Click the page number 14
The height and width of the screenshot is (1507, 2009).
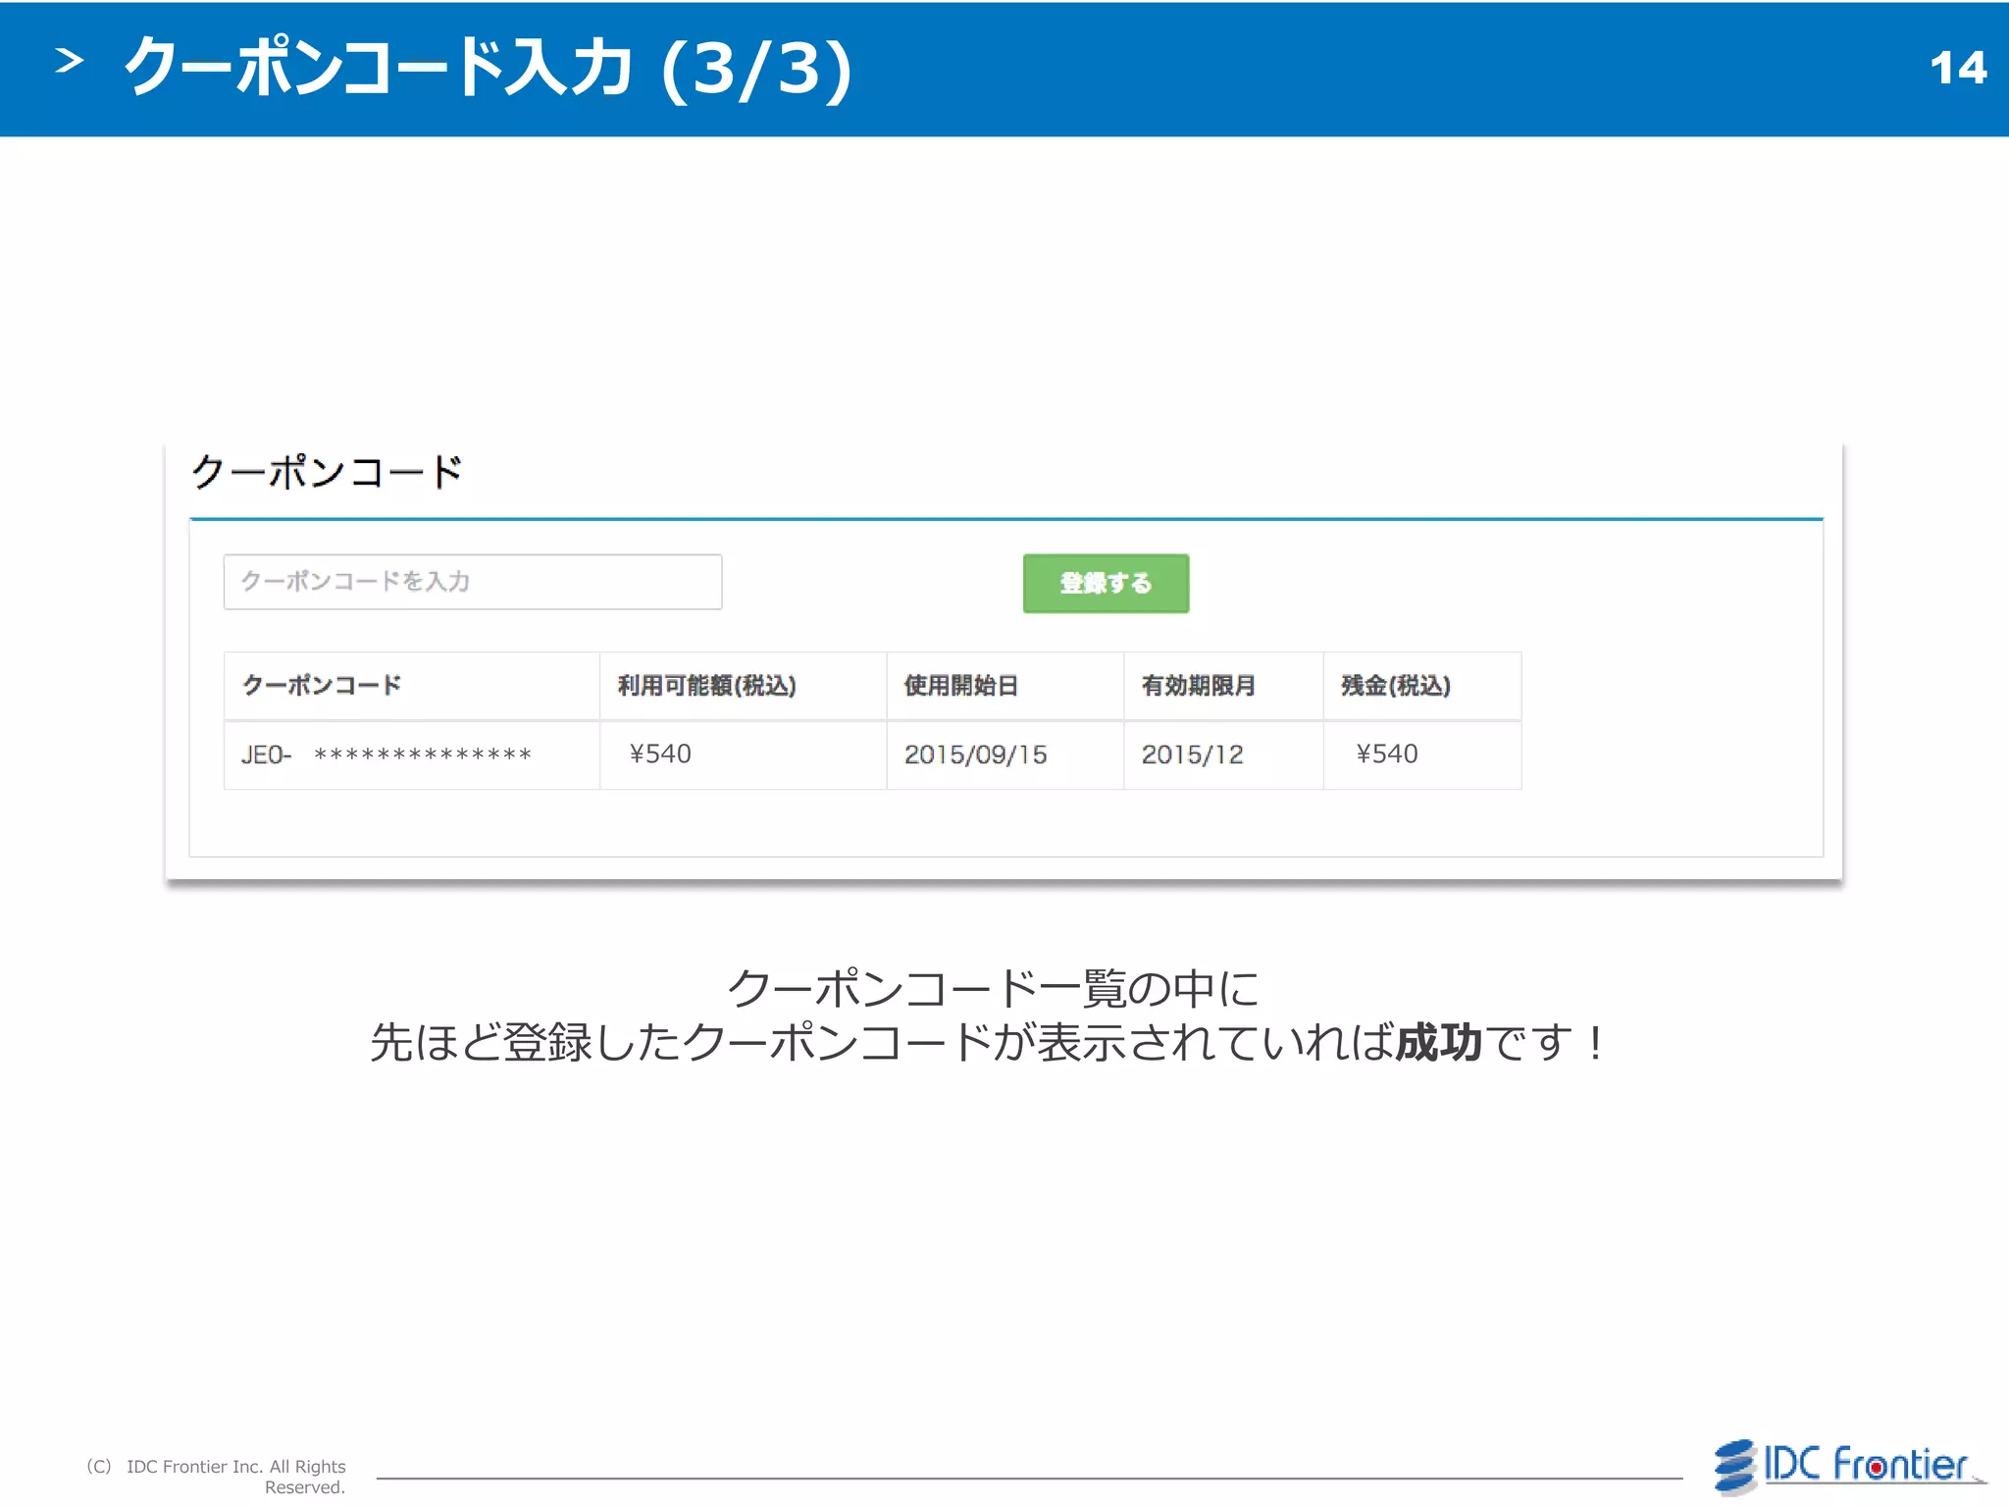(1958, 68)
